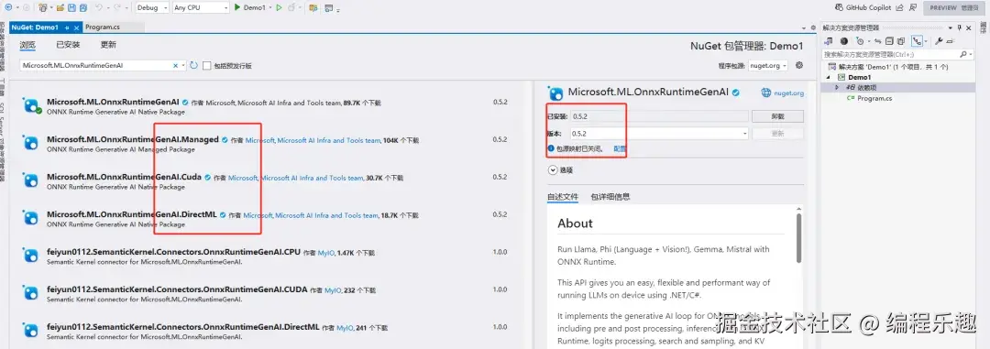Click Show All Files icon in Solution Explorer

tap(901, 41)
